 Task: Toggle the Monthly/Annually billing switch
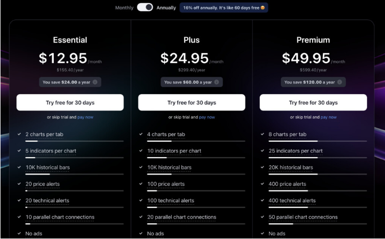[145, 7]
